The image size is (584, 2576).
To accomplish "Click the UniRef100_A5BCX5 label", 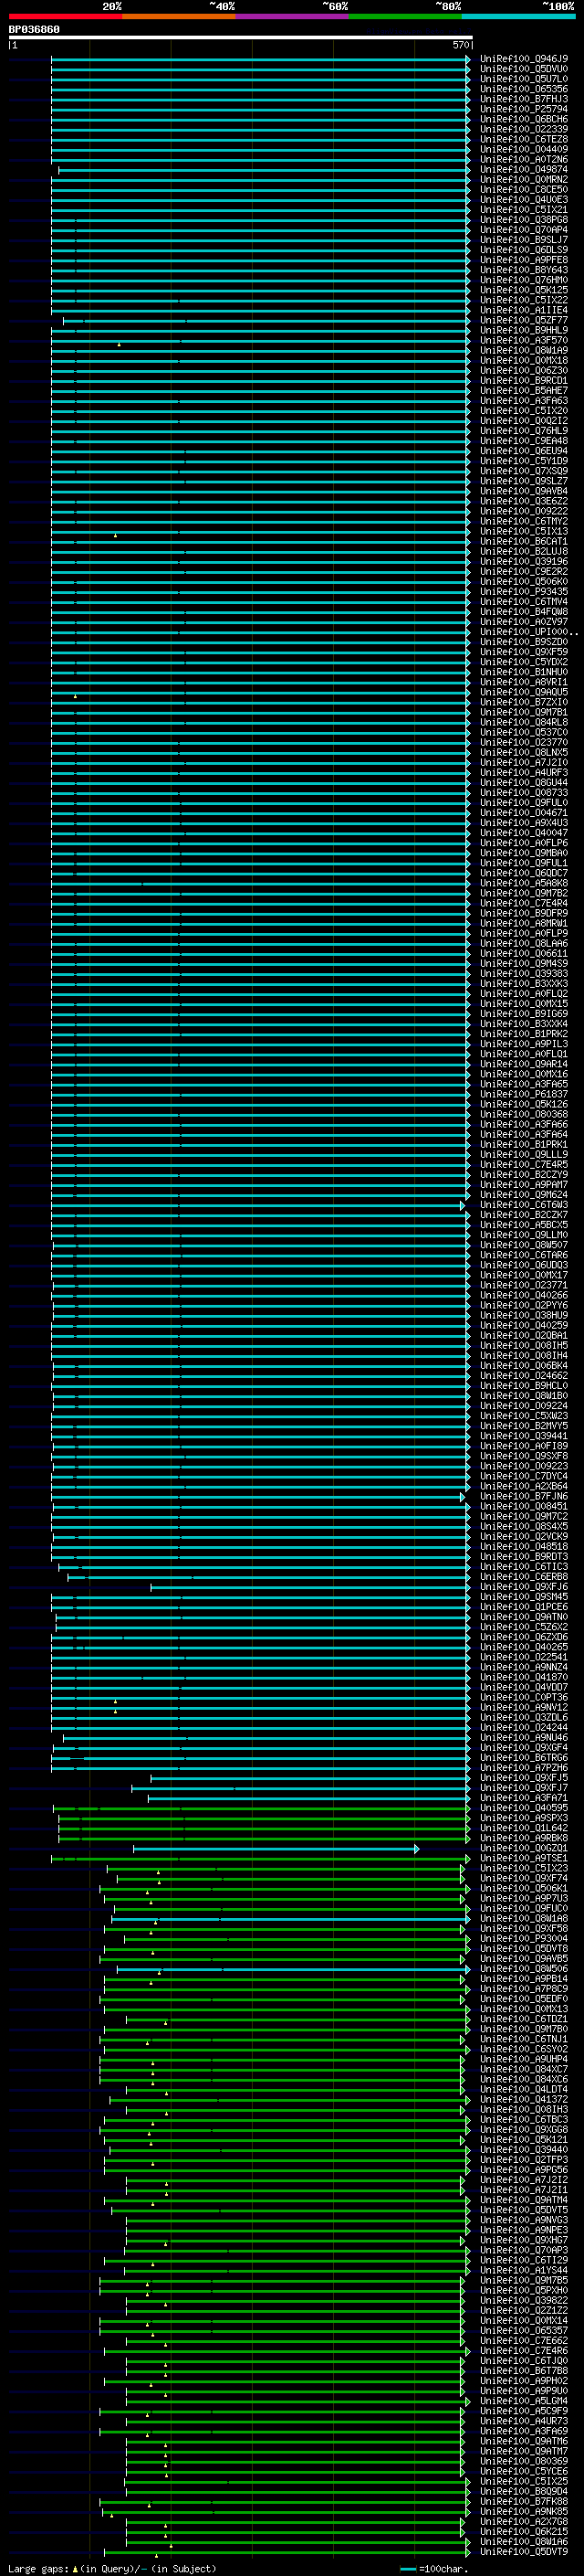I will pos(524,1225).
